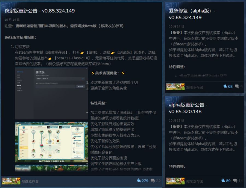246x188 pixels.
Task: Open the alpha v0.85.320.148 announcement title
Action: coord(188,108)
